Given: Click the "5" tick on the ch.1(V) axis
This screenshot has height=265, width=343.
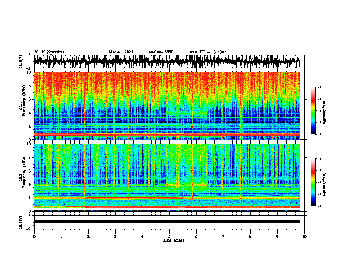Looking at the screenshot, I should pyautogui.click(x=30, y=55).
